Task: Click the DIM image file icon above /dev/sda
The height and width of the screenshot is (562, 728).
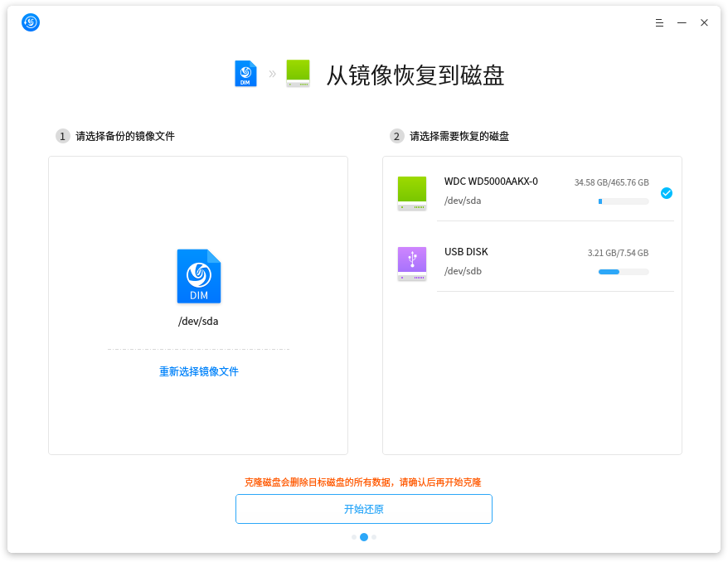Action: click(x=198, y=276)
